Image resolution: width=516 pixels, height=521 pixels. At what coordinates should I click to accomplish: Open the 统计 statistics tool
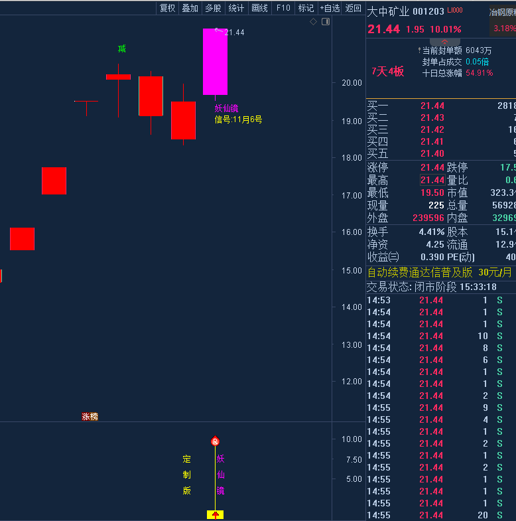pos(236,8)
